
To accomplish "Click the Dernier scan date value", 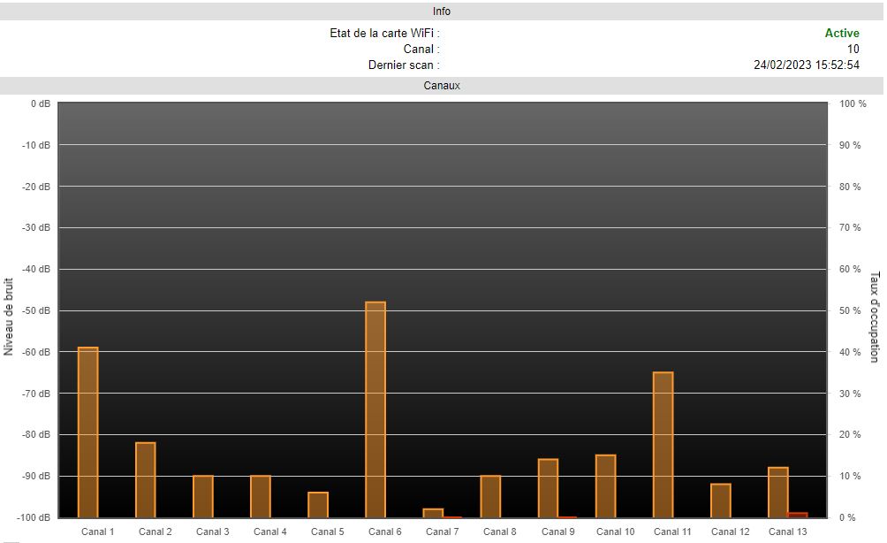I will (x=806, y=65).
